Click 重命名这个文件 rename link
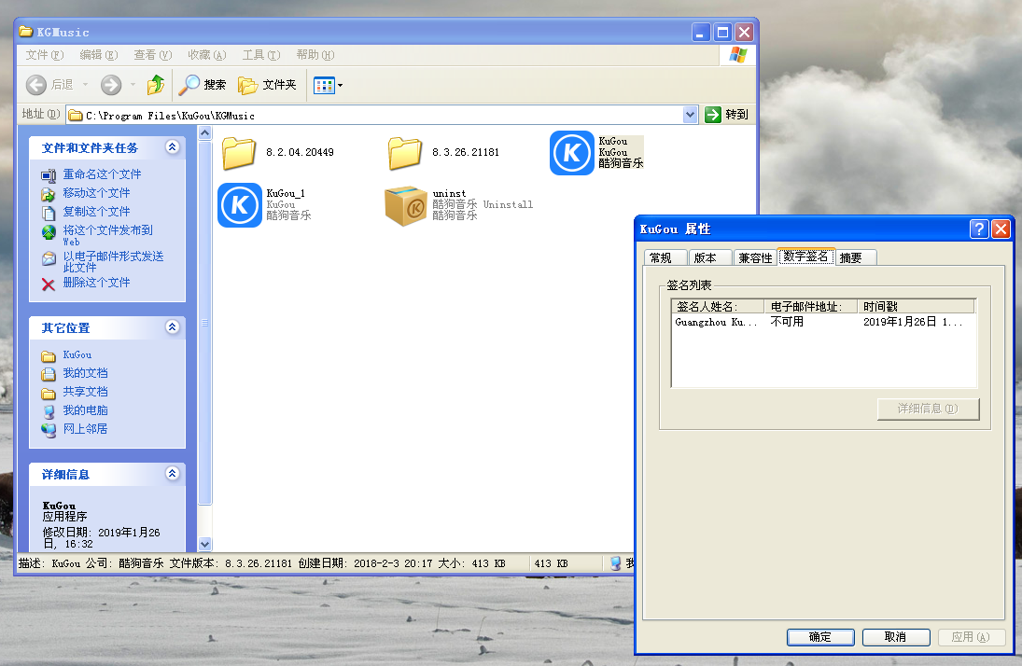 (x=102, y=174)
